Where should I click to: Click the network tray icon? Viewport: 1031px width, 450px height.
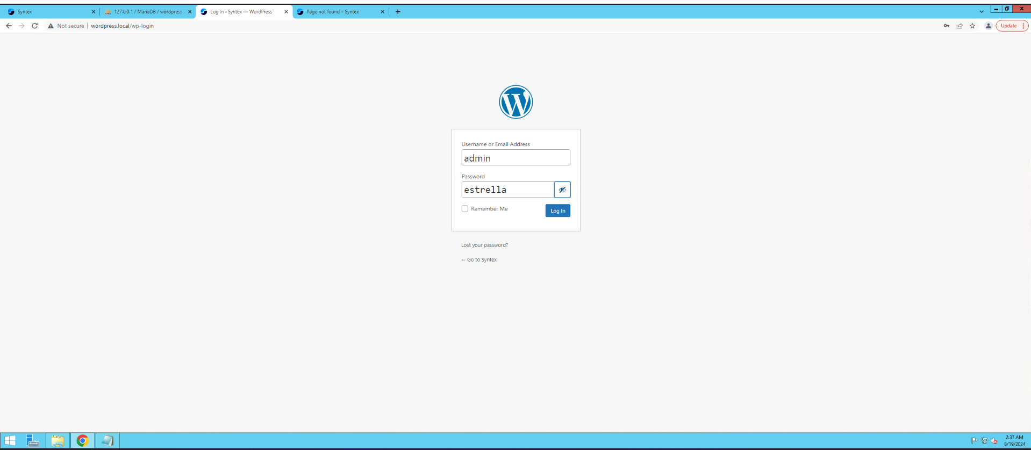tap(984, 441)
